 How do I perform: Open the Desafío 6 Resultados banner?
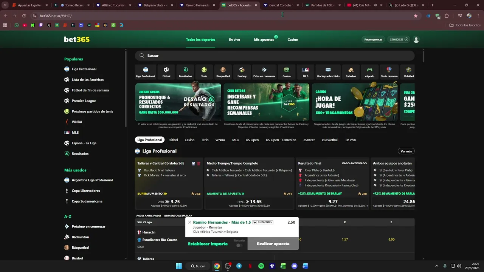tap(178, 102)
